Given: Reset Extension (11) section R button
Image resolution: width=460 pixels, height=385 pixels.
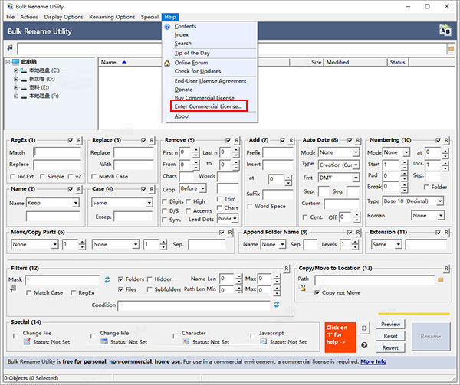Looking at the screenshot, I should pos(446,233).
